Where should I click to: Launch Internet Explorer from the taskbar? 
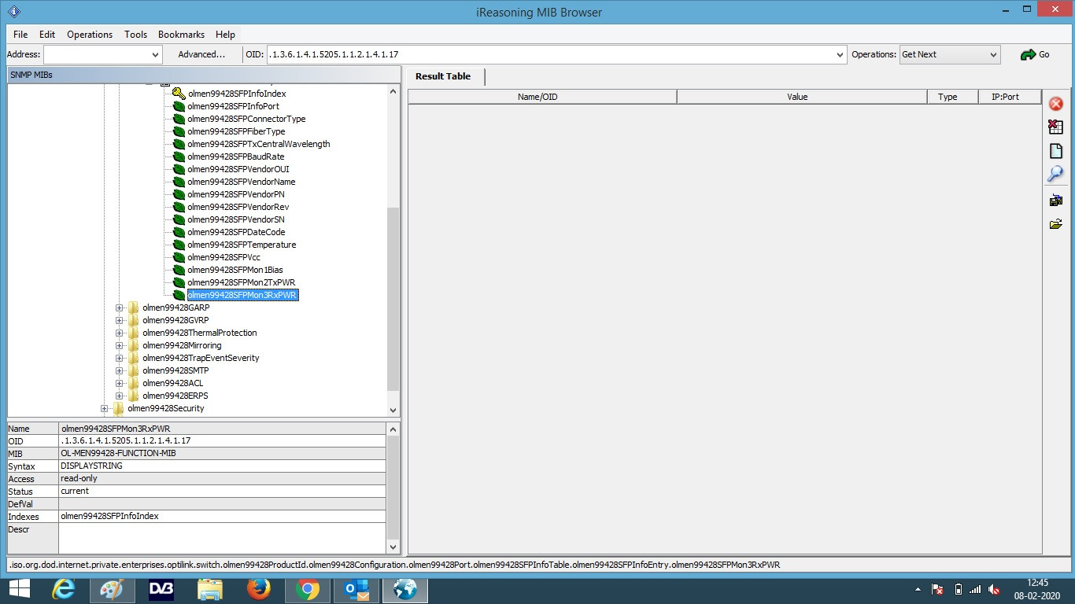63,589
